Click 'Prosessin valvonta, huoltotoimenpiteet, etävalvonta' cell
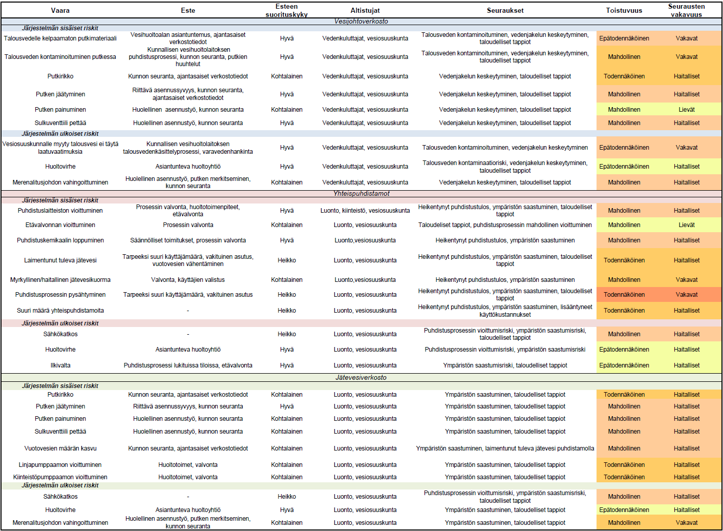Viewport: 723px width, 531px height. 188,211
